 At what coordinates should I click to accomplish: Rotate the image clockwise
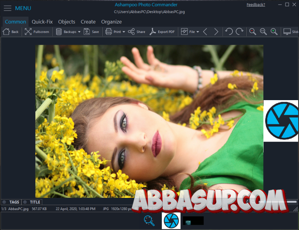tap(240, 32)
